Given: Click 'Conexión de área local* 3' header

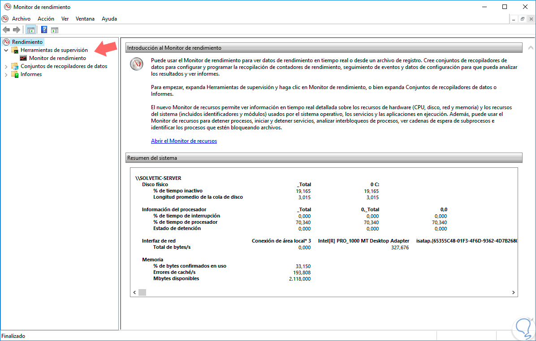Looking at the screenshot, I should pyautogui.click(x=281, y=241).
